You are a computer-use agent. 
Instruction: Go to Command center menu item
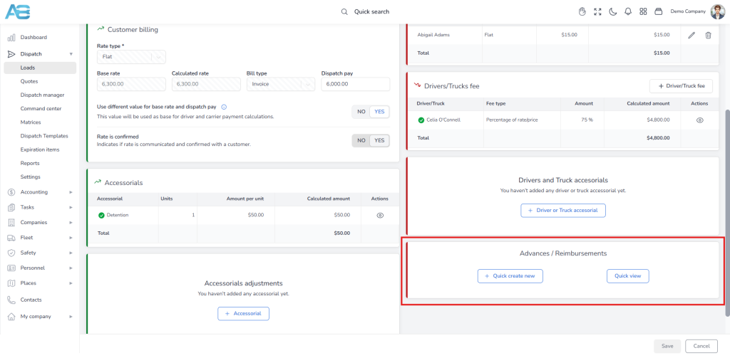41,108
